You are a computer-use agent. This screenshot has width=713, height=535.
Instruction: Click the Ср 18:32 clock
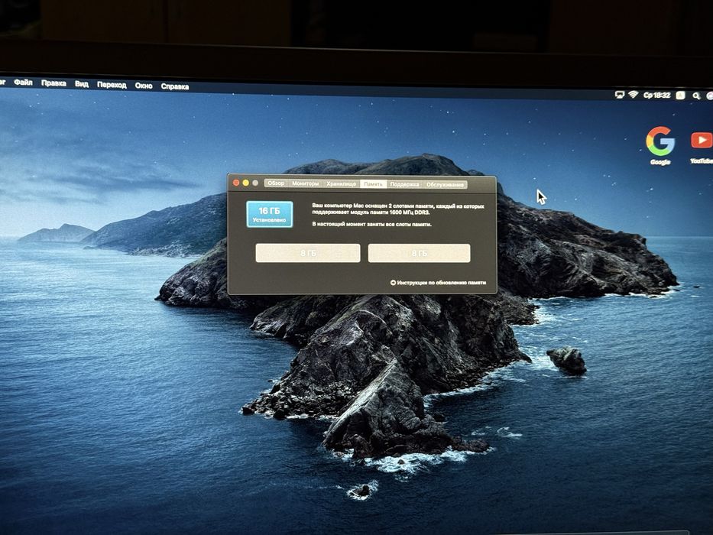[657, 95]
